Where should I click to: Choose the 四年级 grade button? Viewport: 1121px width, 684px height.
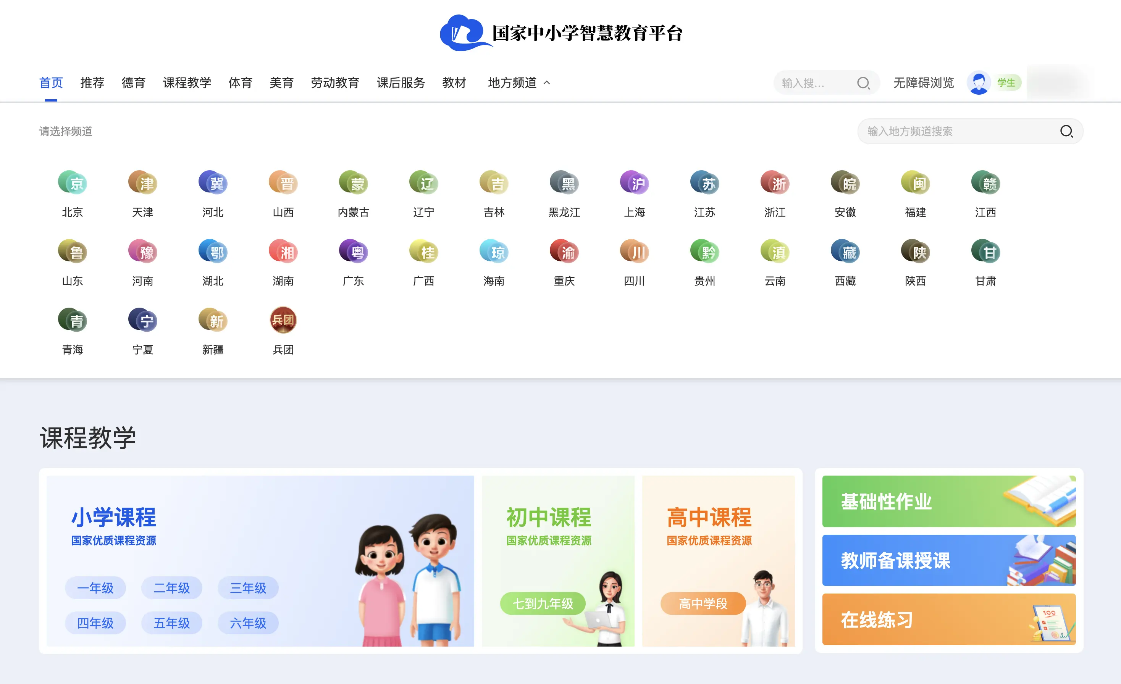[95, 623]
